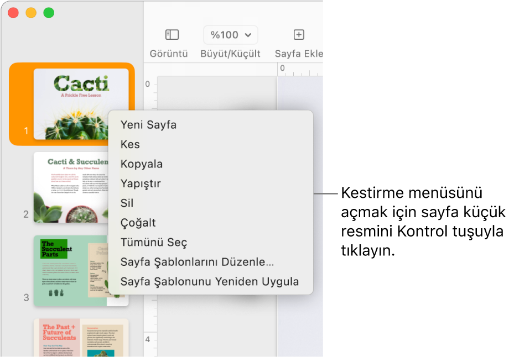Viewport: 514px width, 357px height.
Task: Click the Sayfa Ekle toolbar label
Action: click(299, 54)
